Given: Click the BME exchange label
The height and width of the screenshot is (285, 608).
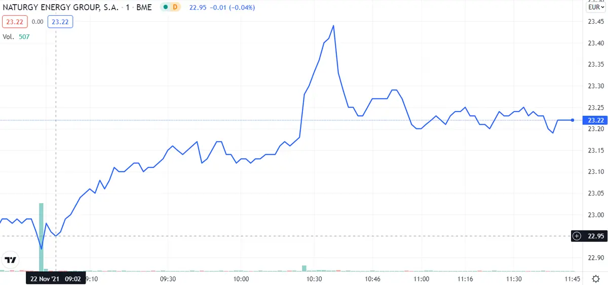Looking at the screenshot, I should [145, 8].
